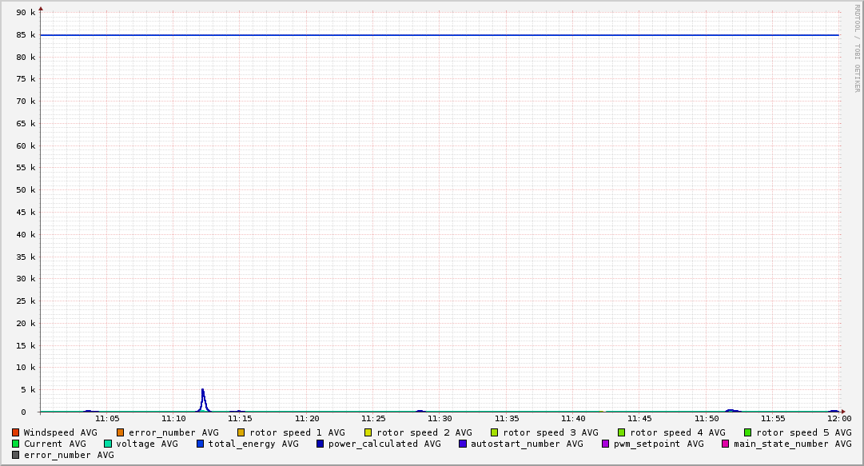The image size is (864, 466).
Task: Select the total_energy AVG legend color box
Action: [201, 444]
